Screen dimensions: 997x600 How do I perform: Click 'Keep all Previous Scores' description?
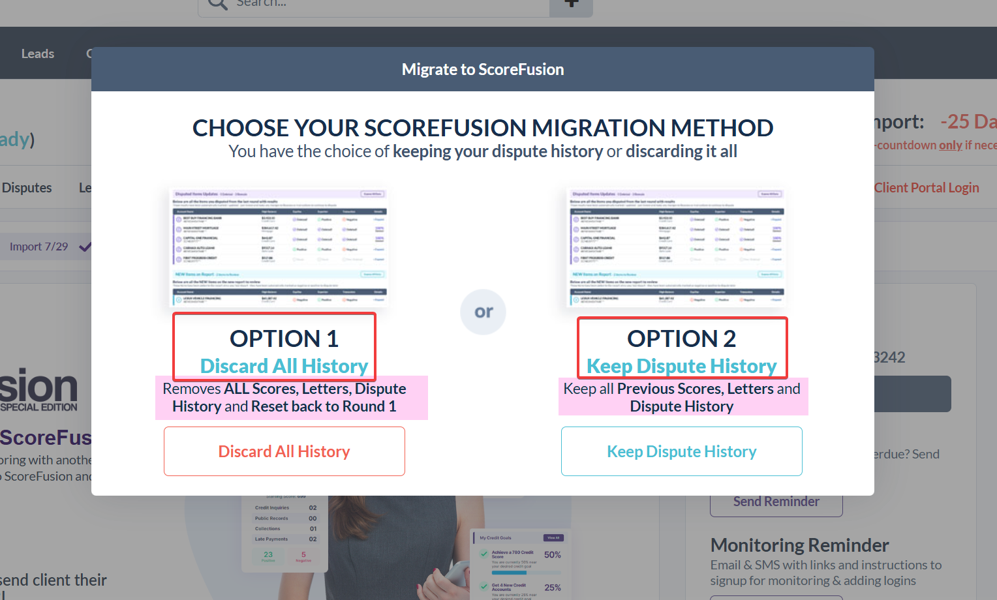click(x=682, y=397)
